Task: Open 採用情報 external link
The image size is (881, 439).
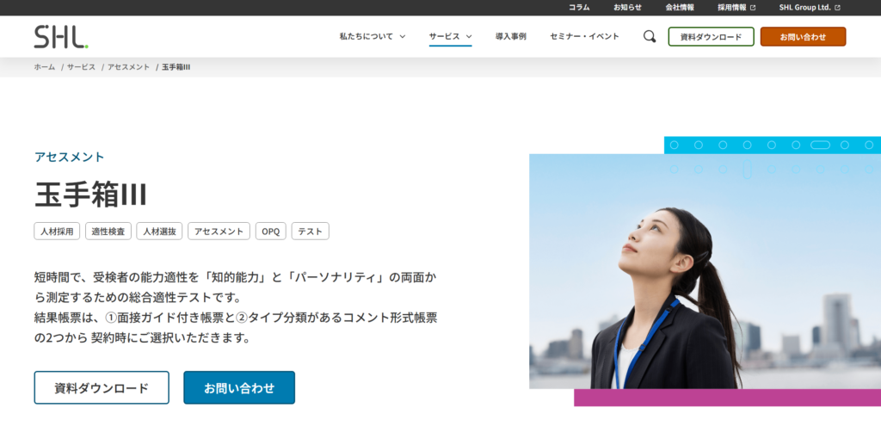Action: (736, 8)
